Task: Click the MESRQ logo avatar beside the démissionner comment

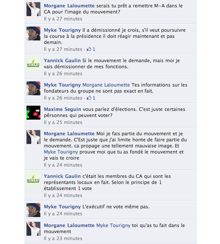Action: pyautogui.click(x=33, y=64)
